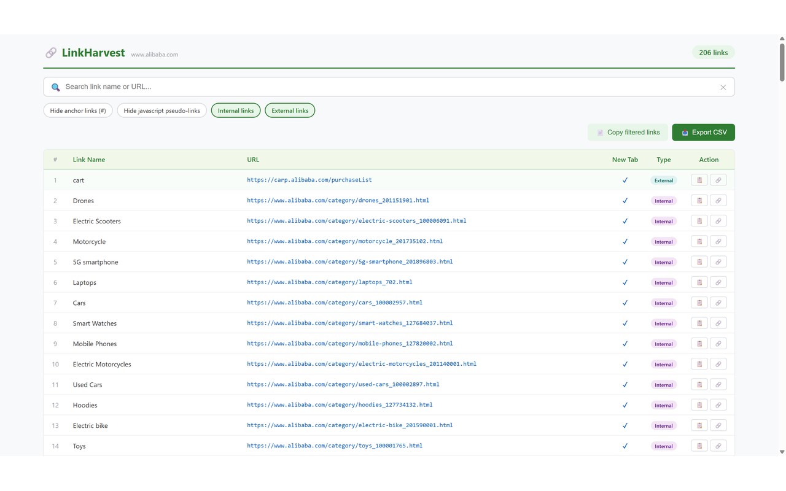Image resolution: width=786 pixels, height=491 pixels.
Task: Click the chain-link icon in the Toys row
Action: tap(718, 446)
